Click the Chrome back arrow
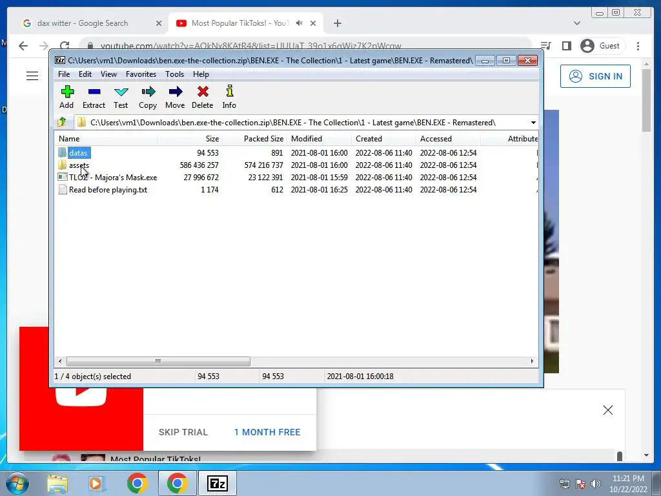The image size is (661, 496). (23, 46)
